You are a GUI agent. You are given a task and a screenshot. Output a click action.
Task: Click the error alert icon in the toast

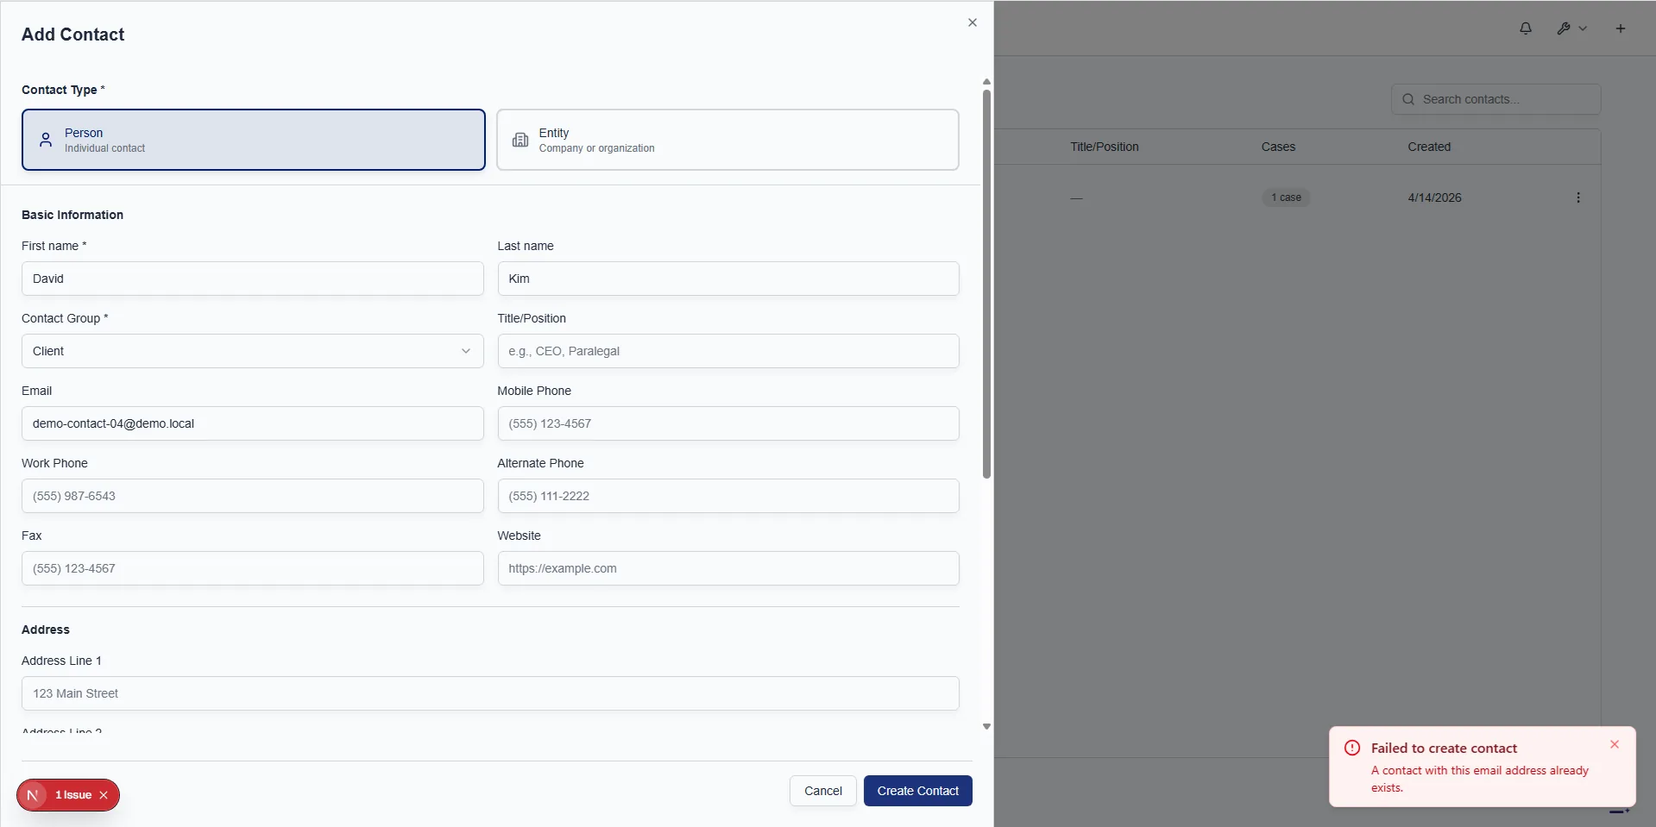(1352, 748)
